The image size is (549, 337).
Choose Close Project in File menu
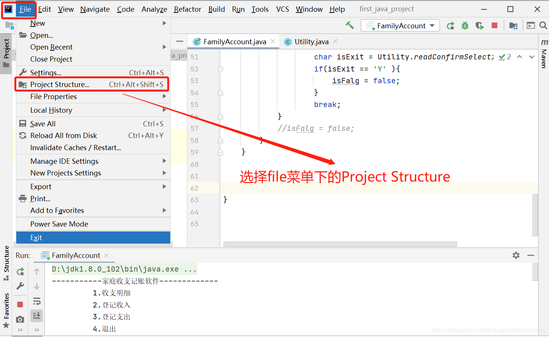tap(93, 59)
